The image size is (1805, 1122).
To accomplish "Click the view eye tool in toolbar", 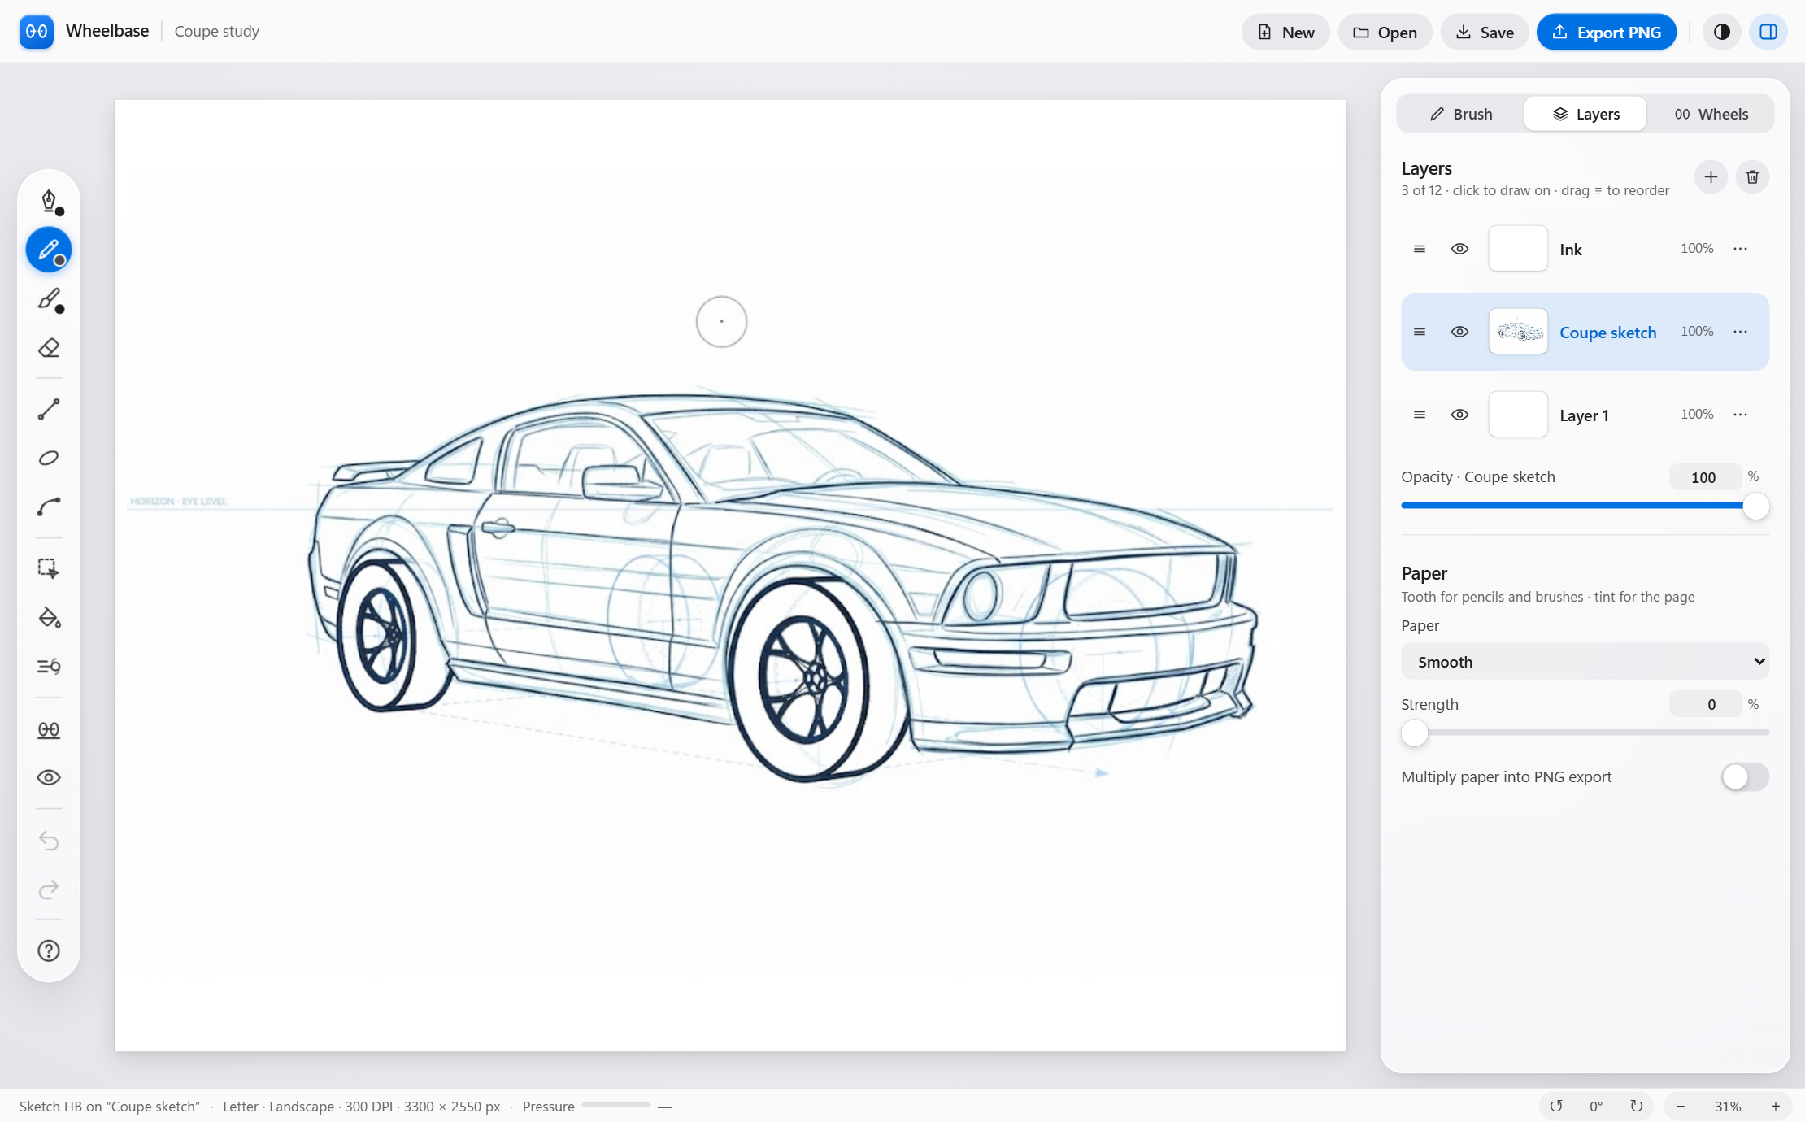I will coord(49,777).
